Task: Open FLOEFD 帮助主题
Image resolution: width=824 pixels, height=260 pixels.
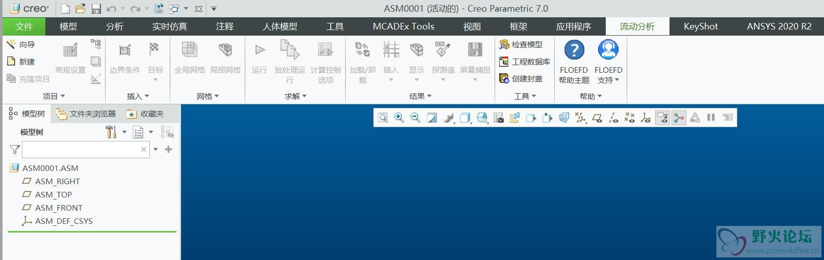Action: point(574,62)
